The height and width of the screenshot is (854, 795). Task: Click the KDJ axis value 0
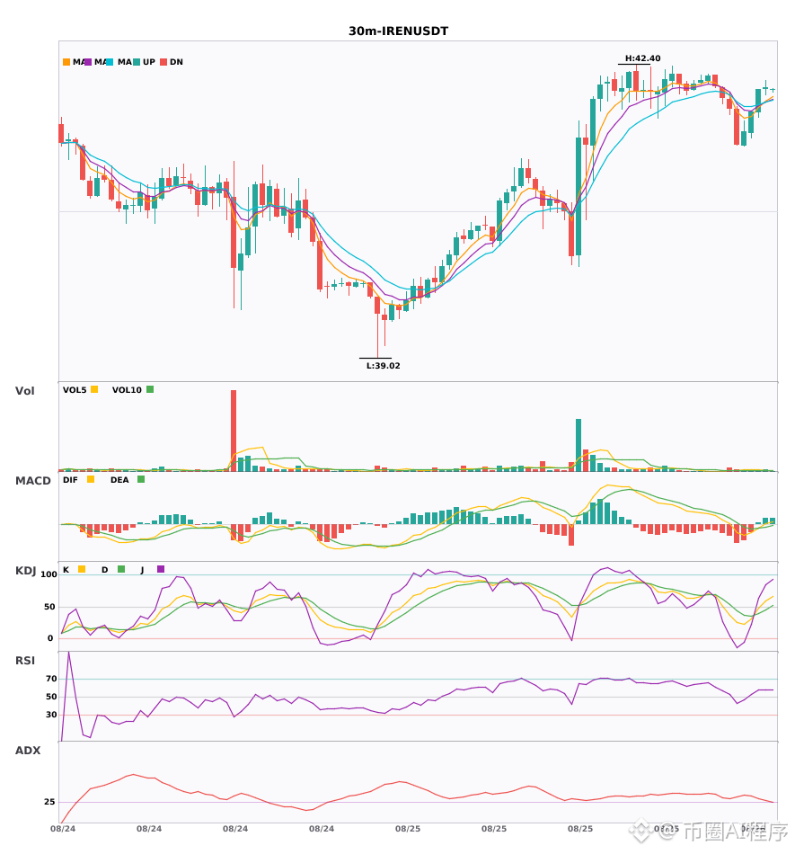pyautogui.click(x=50, y=638)
